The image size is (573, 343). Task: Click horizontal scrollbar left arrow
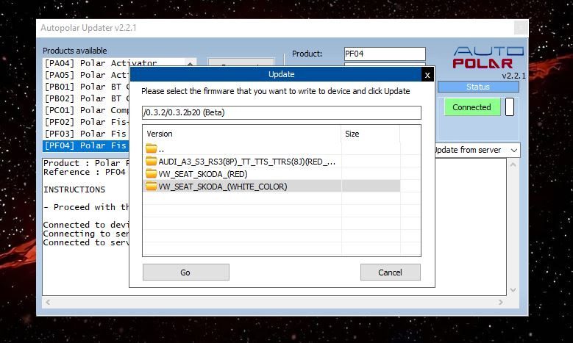(48, 302)
